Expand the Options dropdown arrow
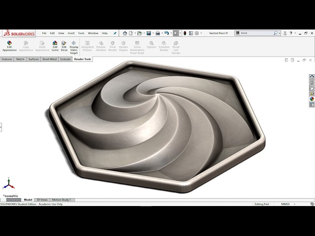The width and height of the screenshot is (315, 236). pos(201,33)
